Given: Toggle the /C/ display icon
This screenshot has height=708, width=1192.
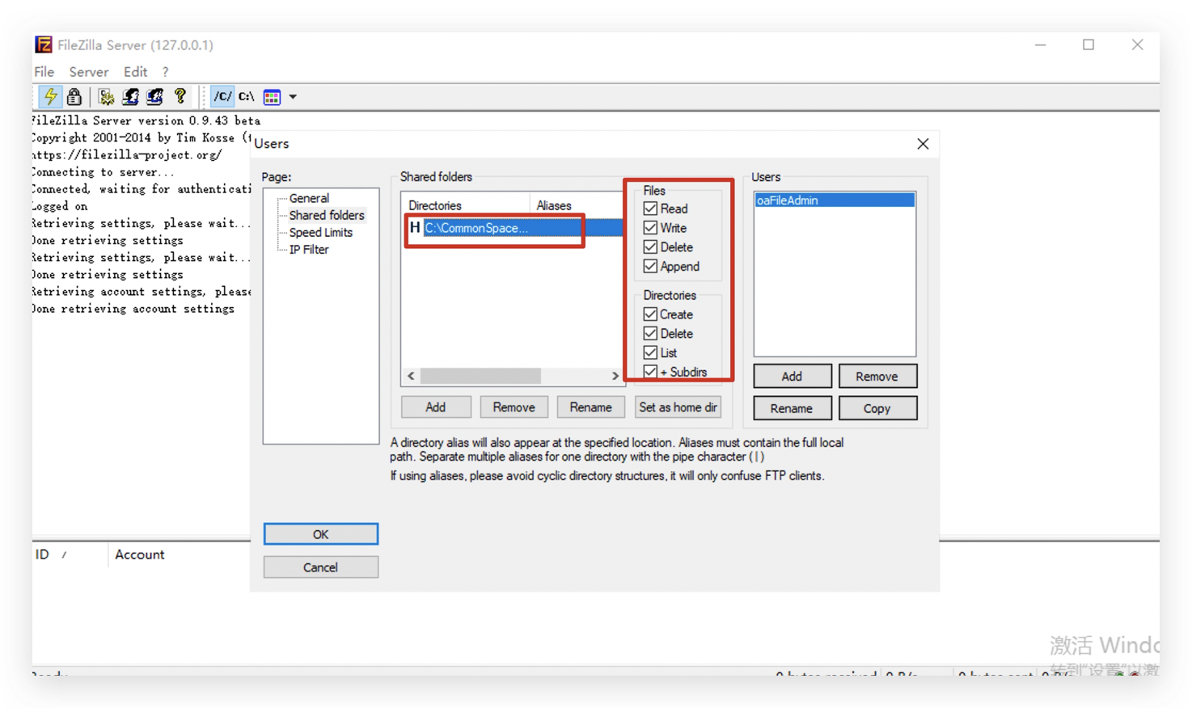Looking at the screenshot, I should point(221,96).
